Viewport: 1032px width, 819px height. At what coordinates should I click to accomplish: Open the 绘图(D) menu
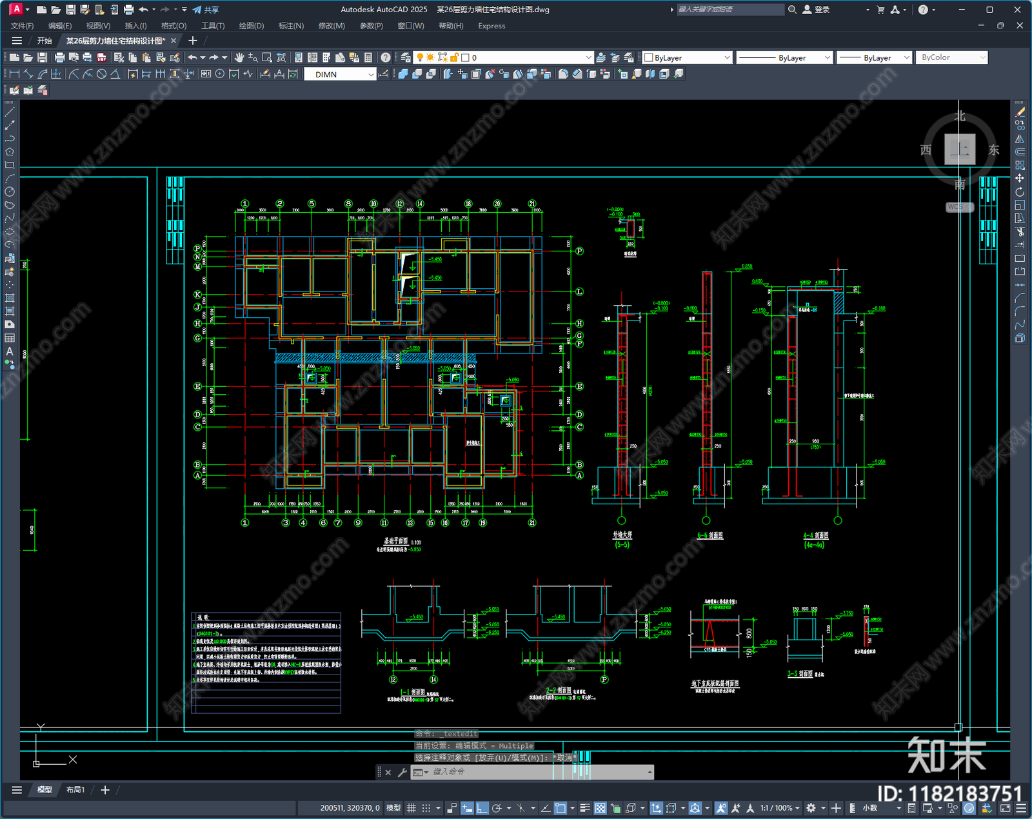click(x=252, y=26)
